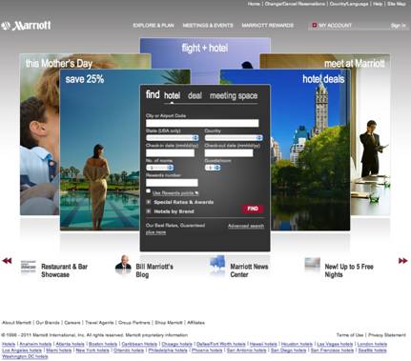The height and width of the screenshot is (361, 411).
Task: Click the red plus icon beside My Account
Action: coord(315,25)
